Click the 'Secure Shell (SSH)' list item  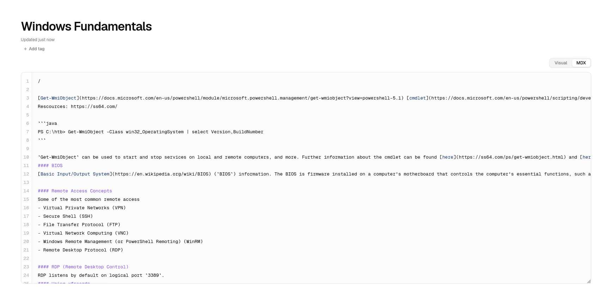point(65,216)
